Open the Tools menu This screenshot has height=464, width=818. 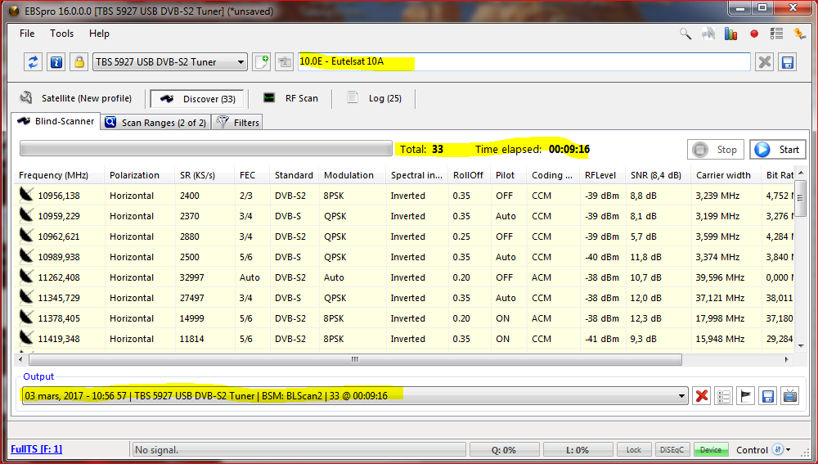(x=62, y=34)
